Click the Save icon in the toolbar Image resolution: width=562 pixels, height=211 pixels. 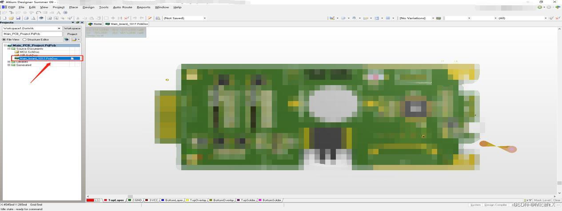[x=19, y=18]
